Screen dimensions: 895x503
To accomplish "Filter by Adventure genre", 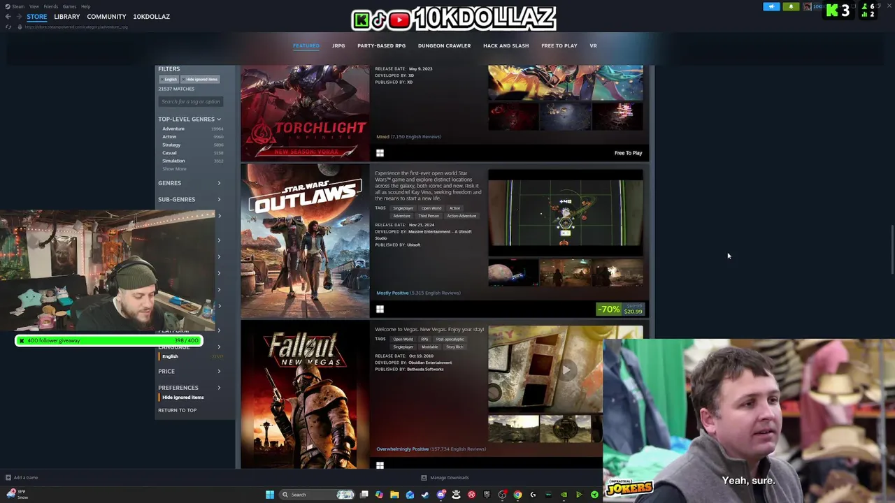I will (173, 129).
